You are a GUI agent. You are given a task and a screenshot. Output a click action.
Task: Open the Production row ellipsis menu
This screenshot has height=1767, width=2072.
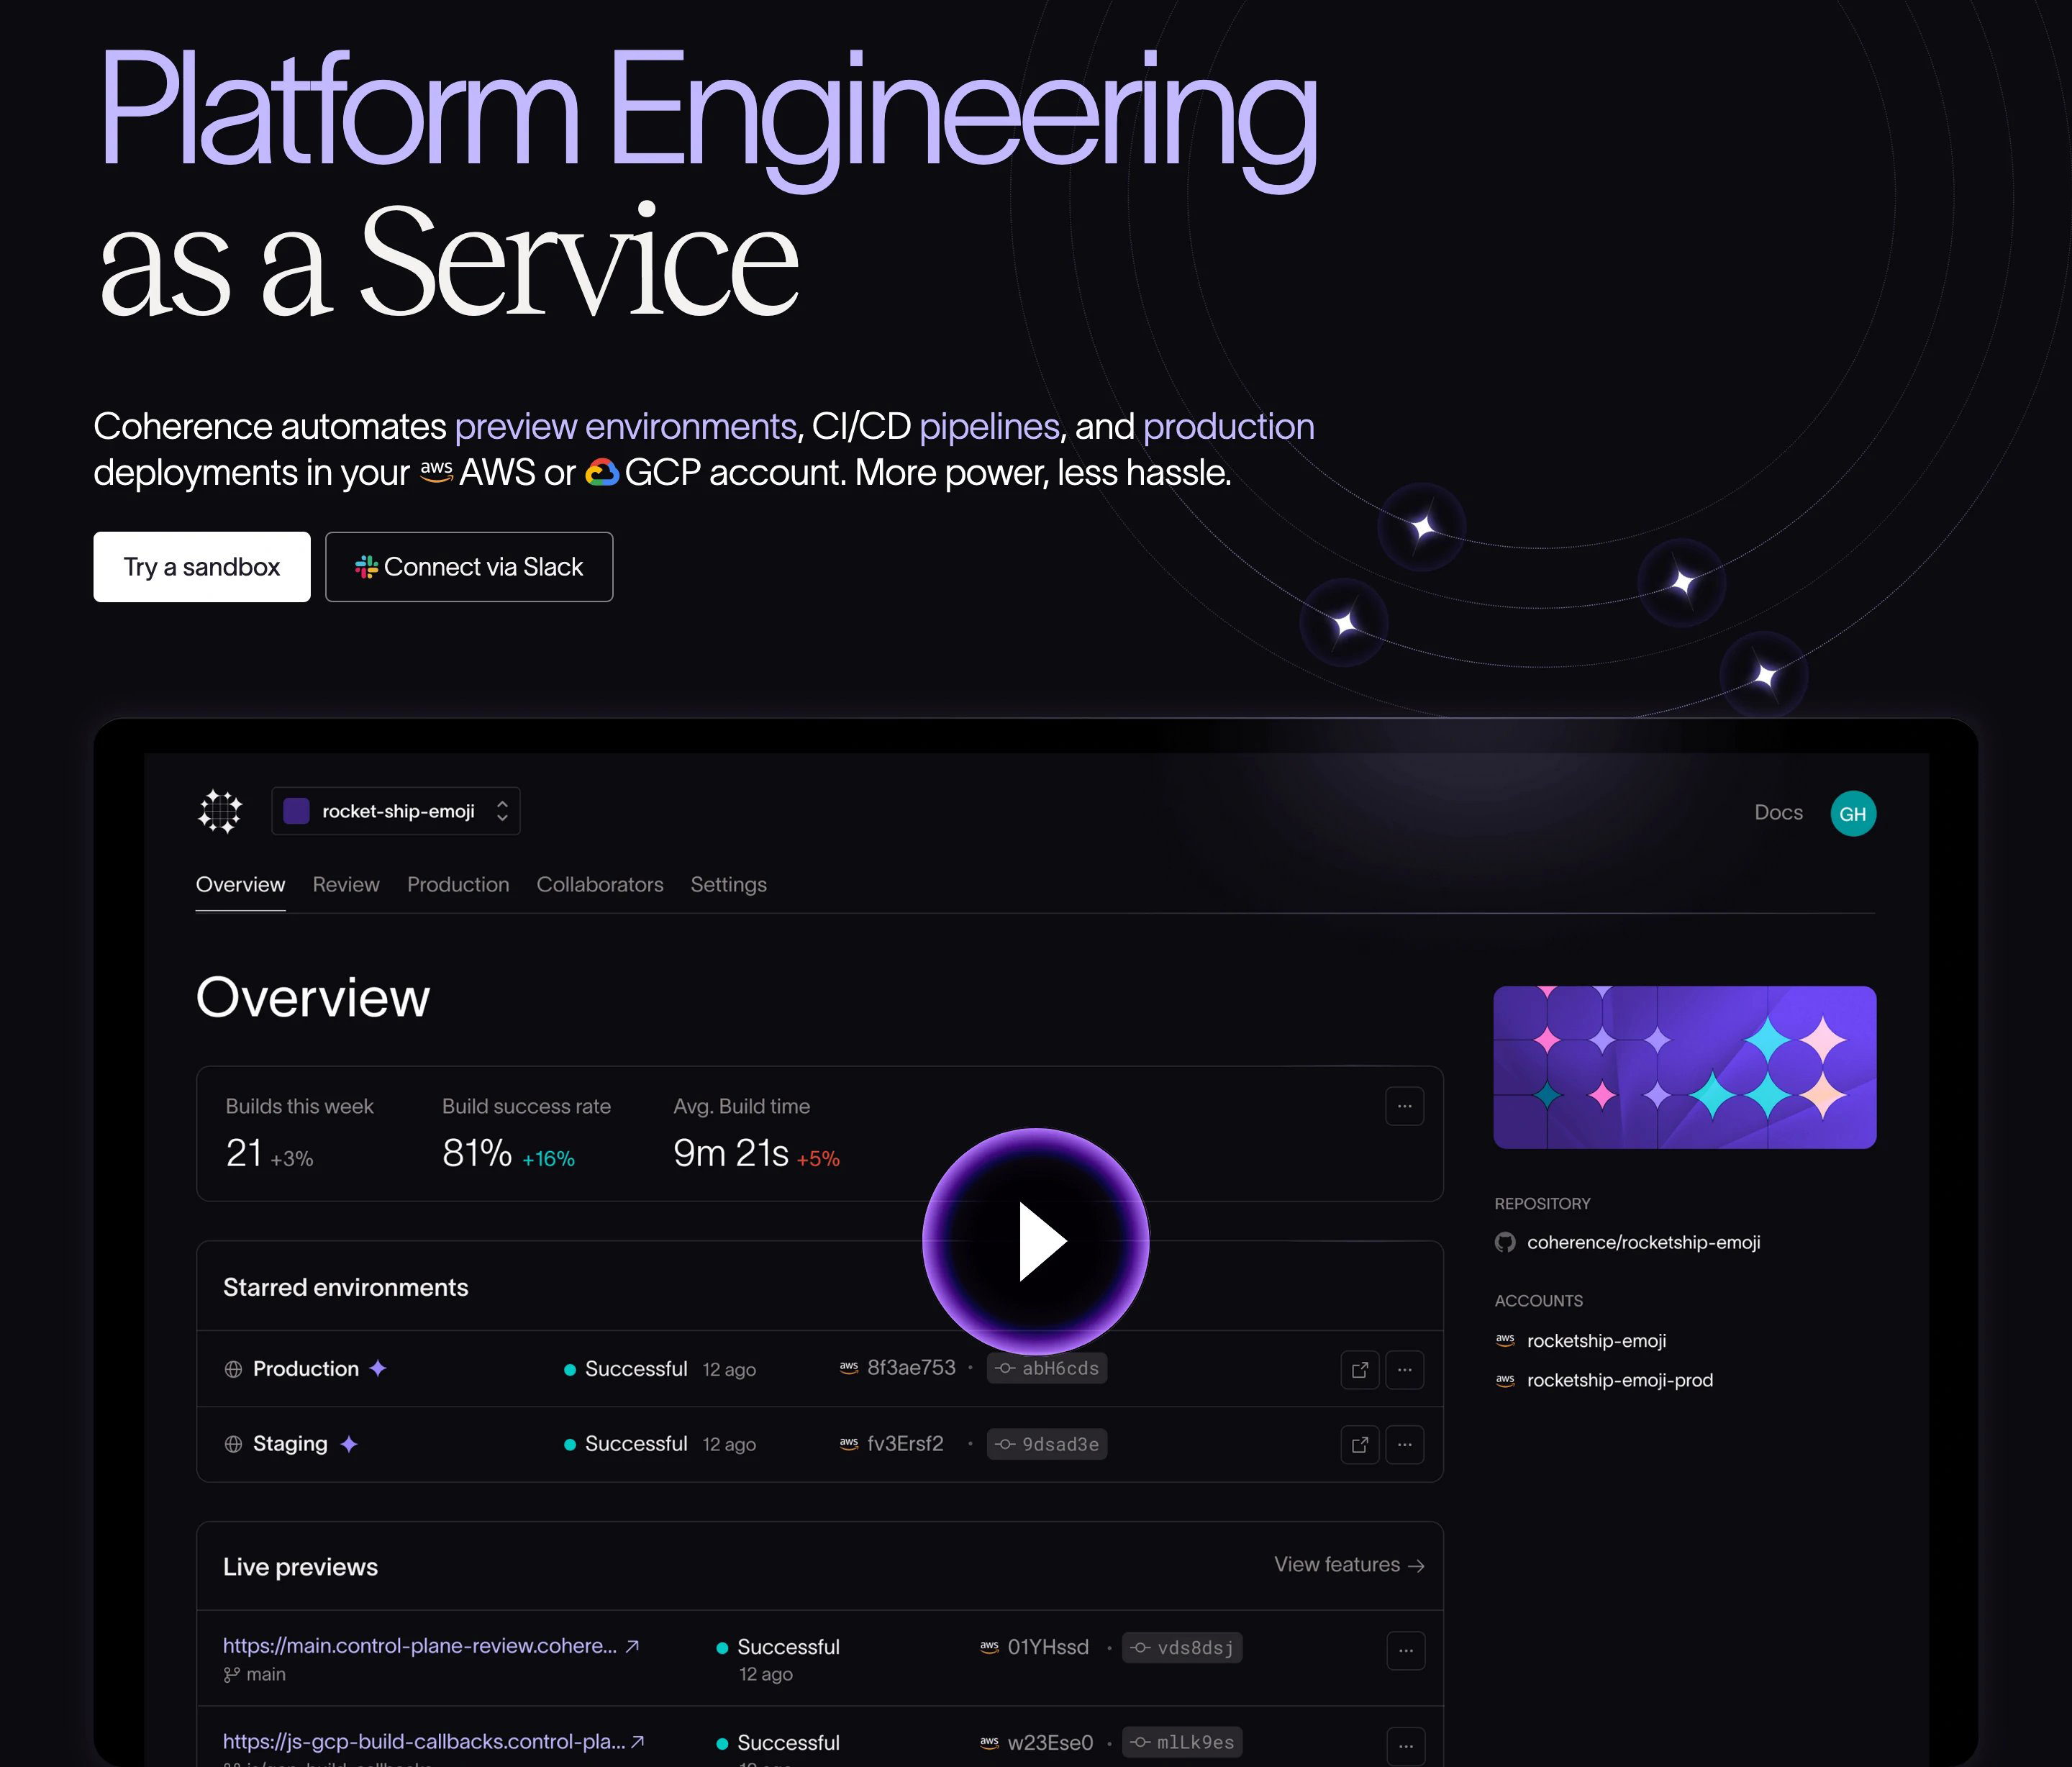[1404, 1370]
